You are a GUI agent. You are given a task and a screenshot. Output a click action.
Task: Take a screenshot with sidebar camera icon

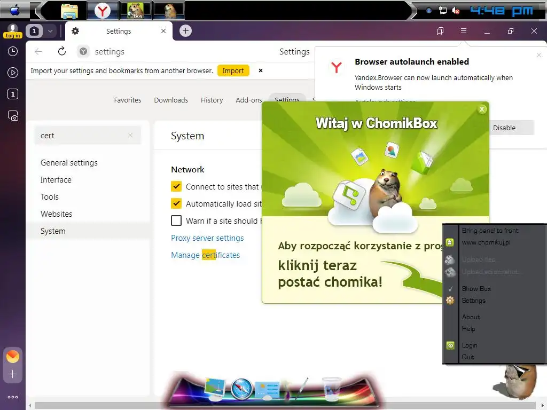point(13,116)
